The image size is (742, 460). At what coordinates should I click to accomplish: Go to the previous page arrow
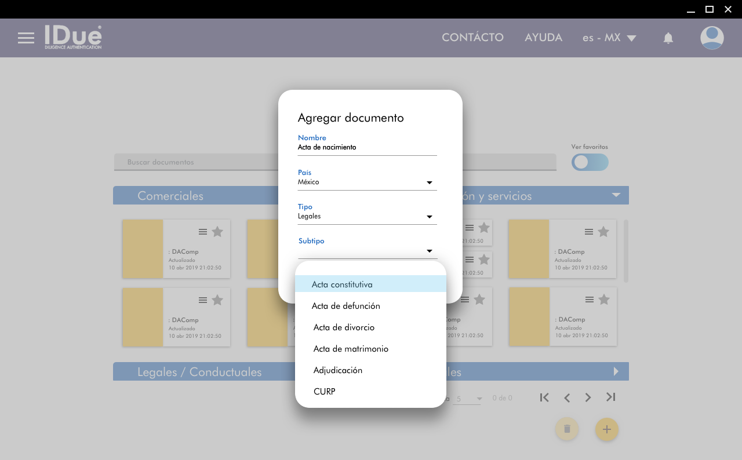click(x=567, y=397)
